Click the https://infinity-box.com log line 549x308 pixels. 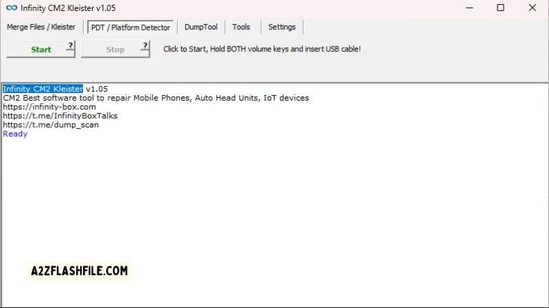click(49, 107)
